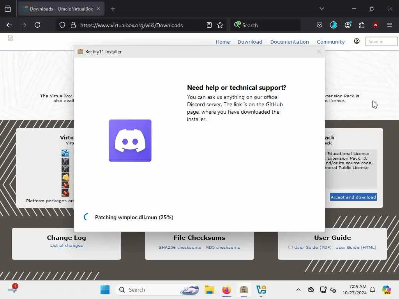Open the Firefox account icon
Viewport: 399px width, 299px height.
348,25
